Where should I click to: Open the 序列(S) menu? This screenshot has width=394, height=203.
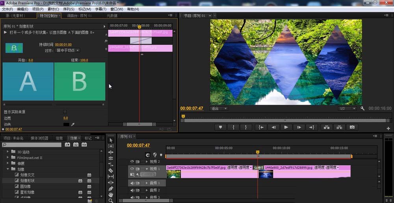point(69,9)
